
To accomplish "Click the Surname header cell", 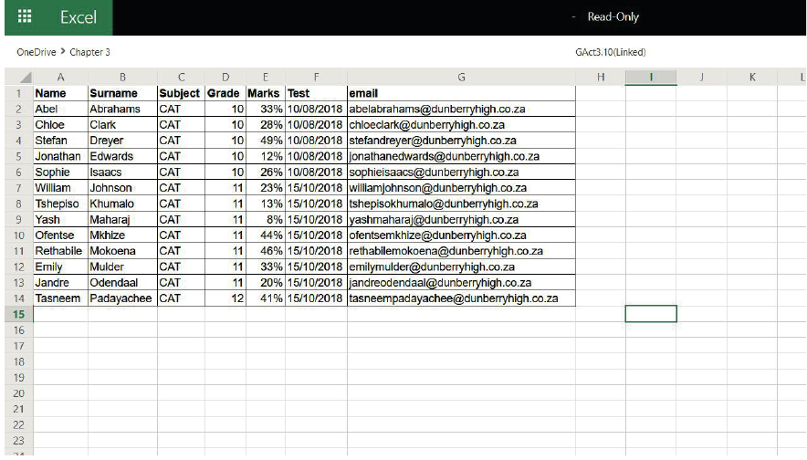I will (122, 93).
